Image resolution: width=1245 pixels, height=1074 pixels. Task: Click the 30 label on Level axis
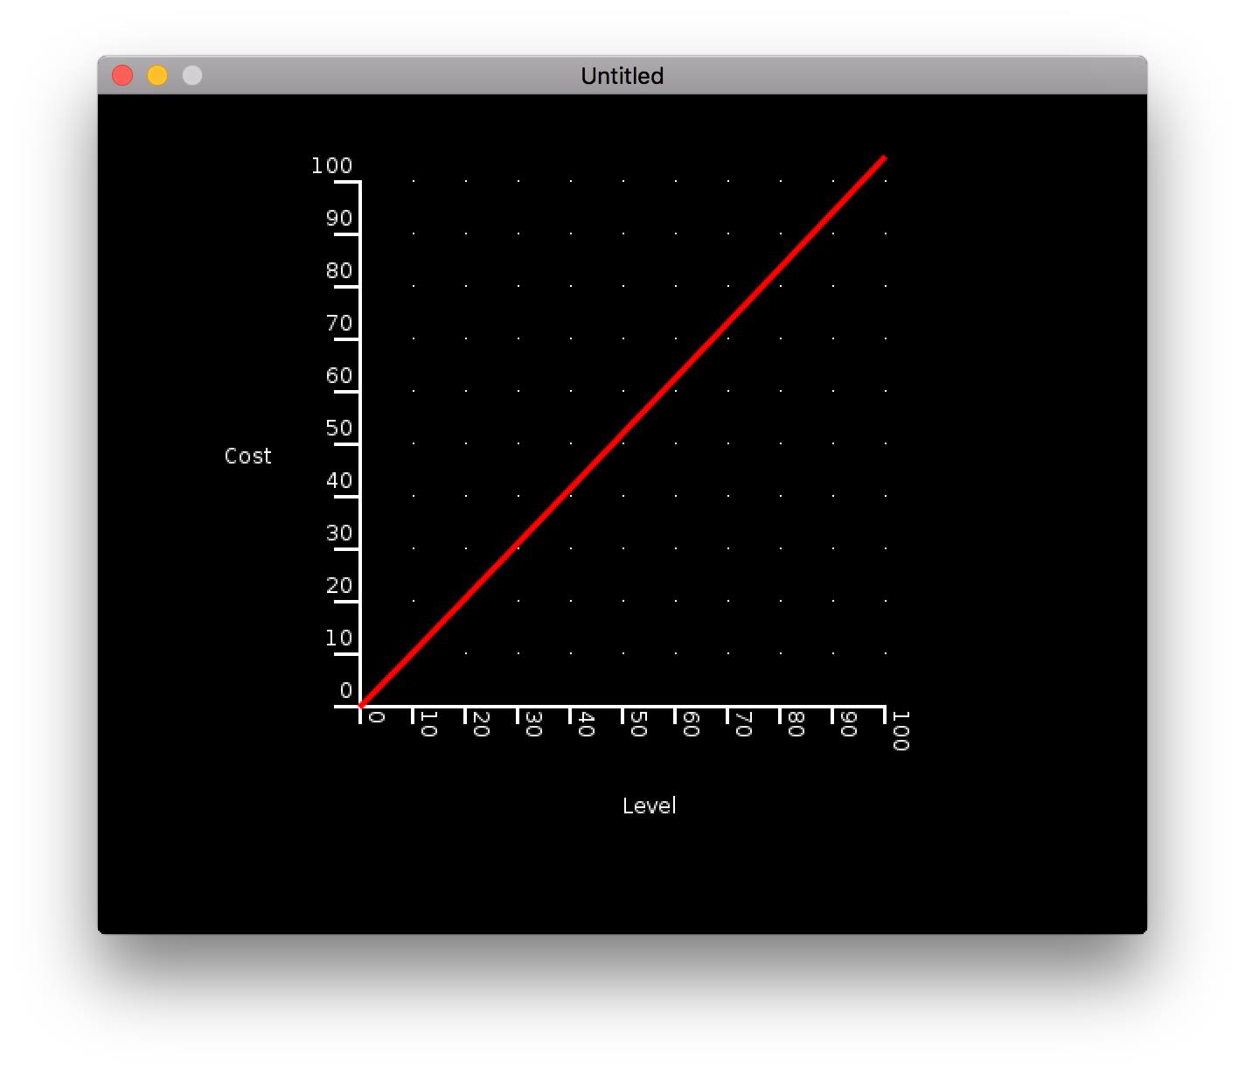coord(533,724)
